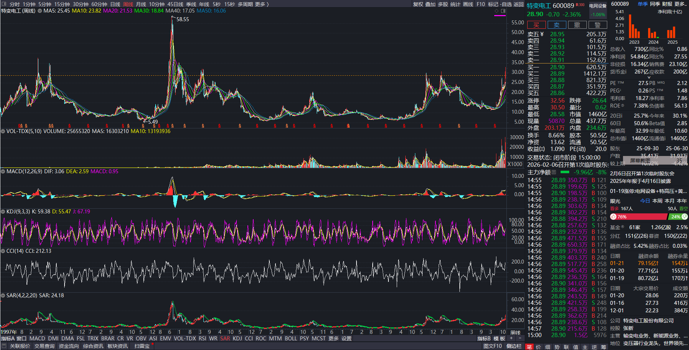Click the plus zoom-in button near 模板
The height and width of the screenshot is (350, 689).
[x=511, y=338]
